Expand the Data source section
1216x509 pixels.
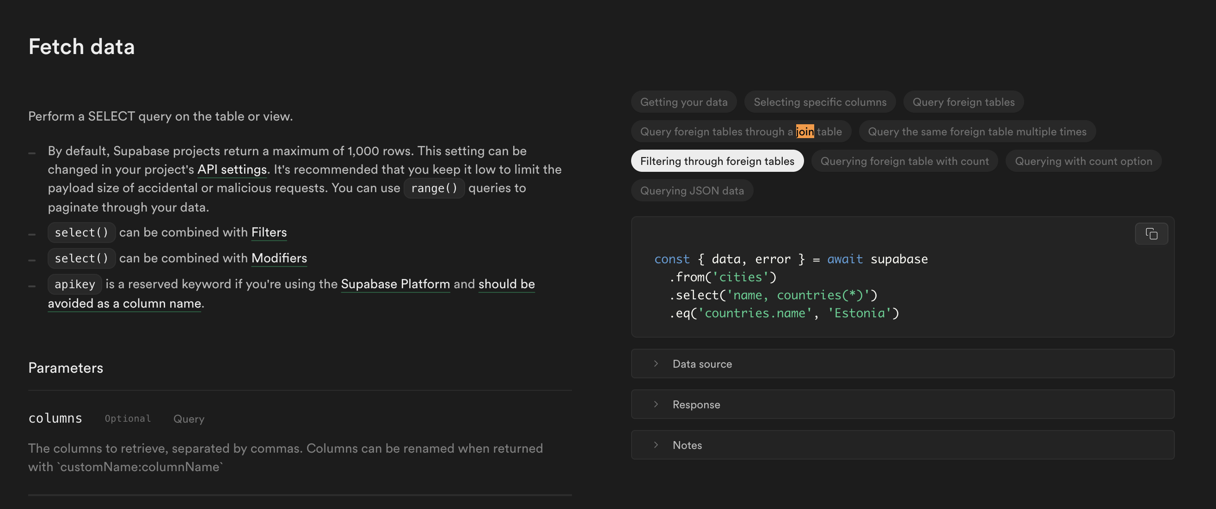click(x=701, y=364)
